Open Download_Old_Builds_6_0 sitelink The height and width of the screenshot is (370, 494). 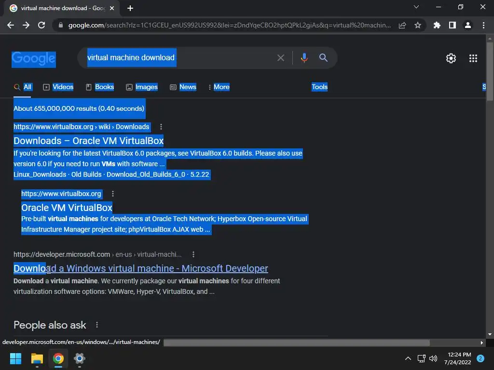tap(146, 174)
